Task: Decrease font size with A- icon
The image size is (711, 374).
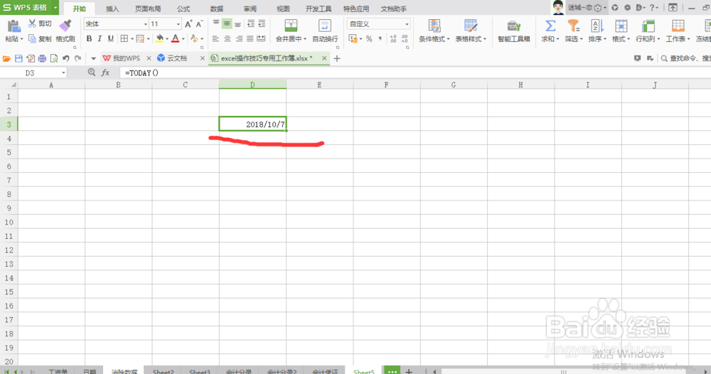Action: pos(199,24)
